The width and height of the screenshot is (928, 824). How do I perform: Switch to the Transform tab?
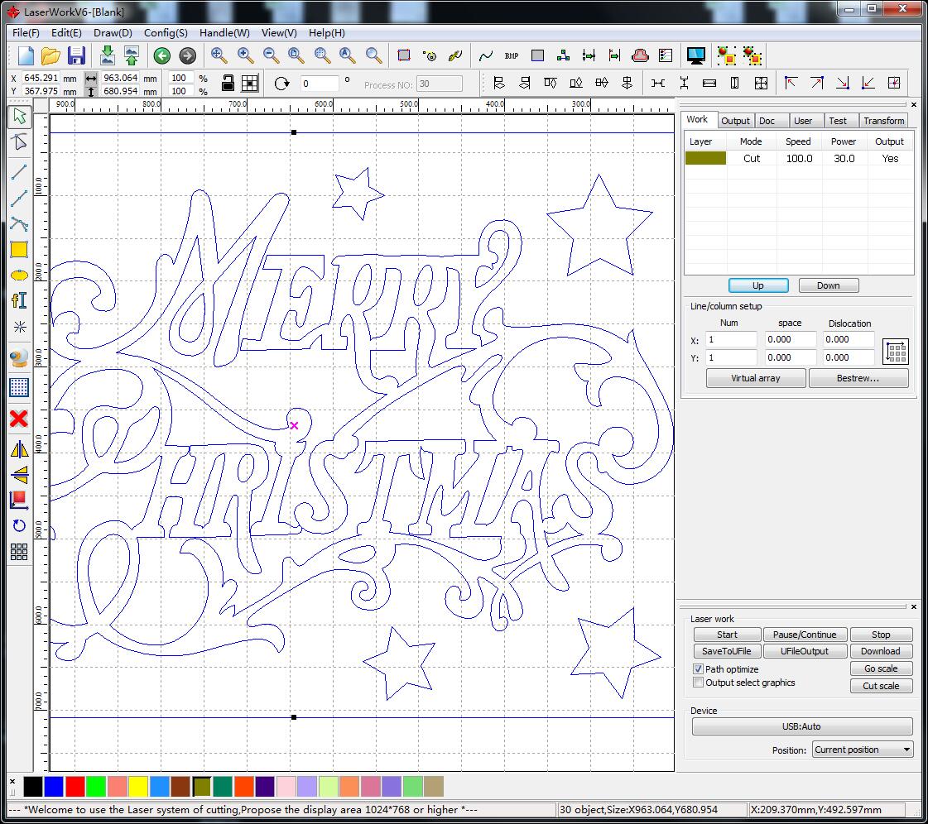[x=883, y=121]
